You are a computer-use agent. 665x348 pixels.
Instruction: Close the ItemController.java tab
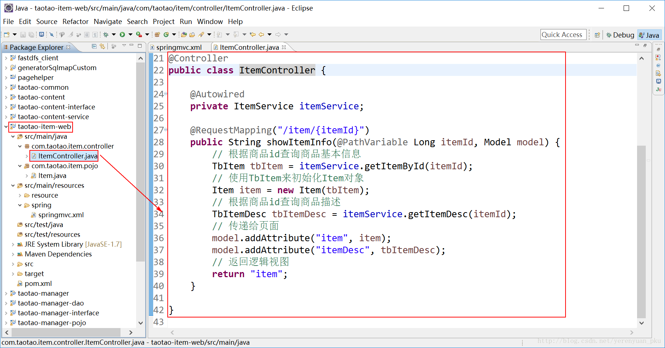tap(284, 47)
